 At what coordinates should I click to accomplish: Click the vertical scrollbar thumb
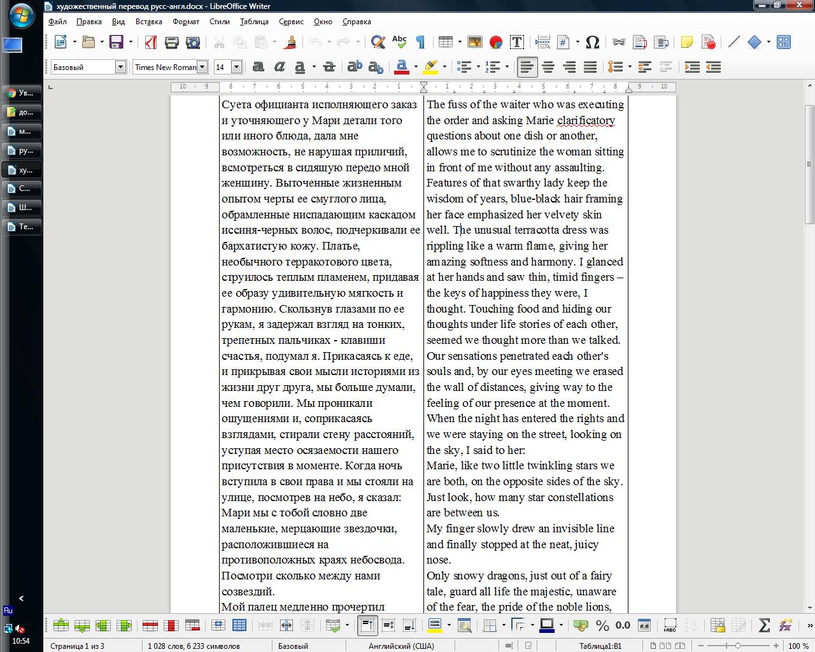809,164
